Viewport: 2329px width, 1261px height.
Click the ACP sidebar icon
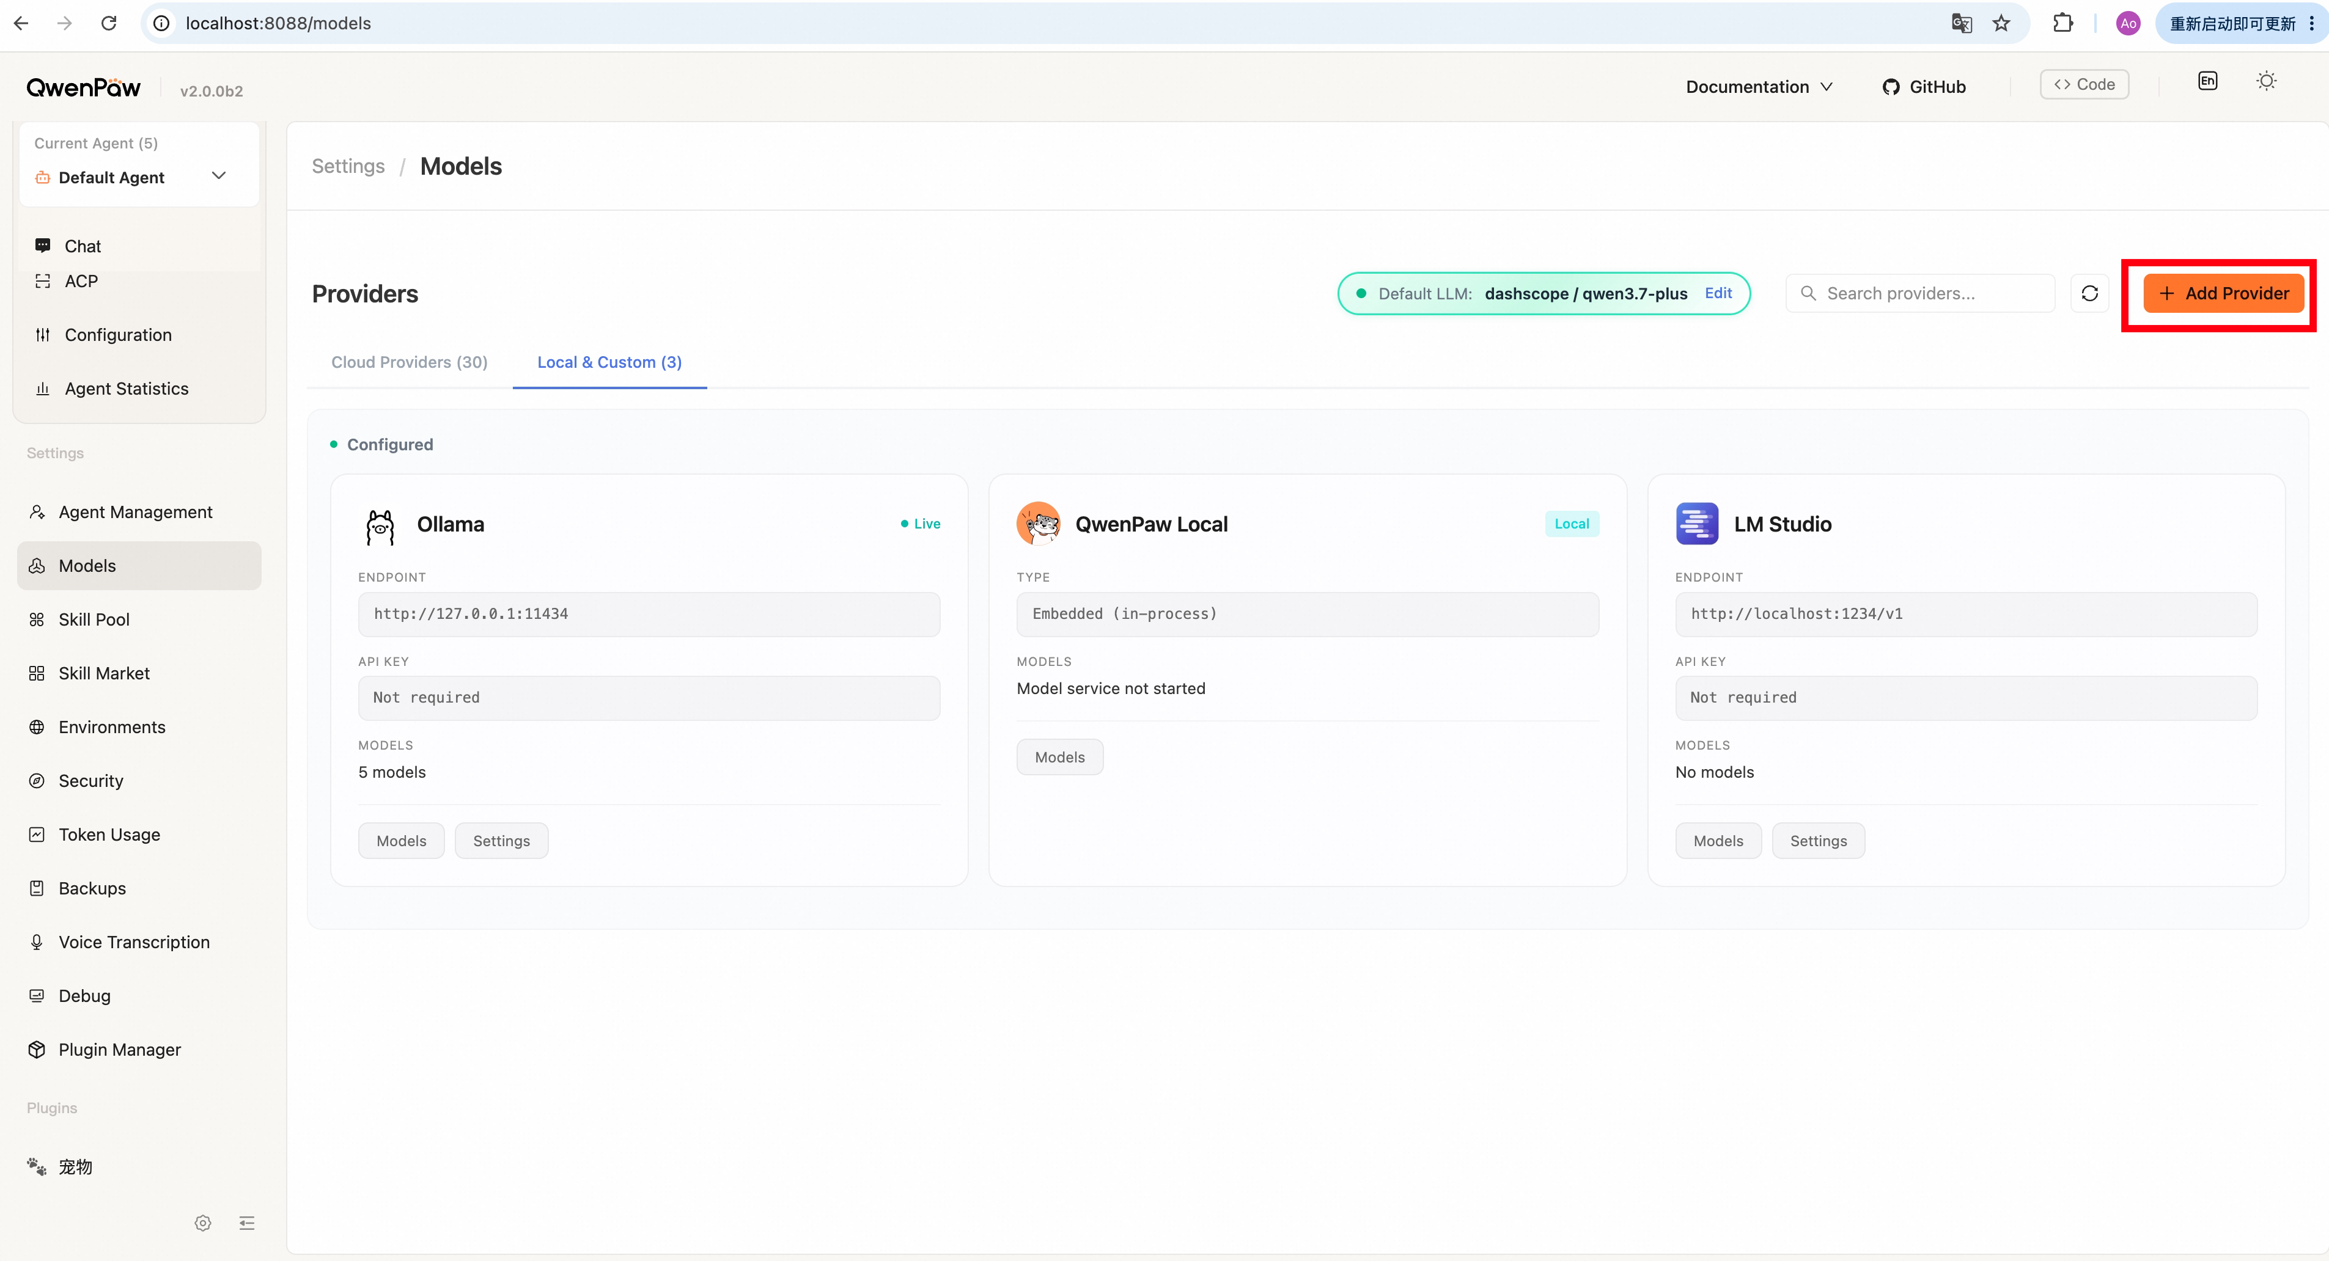tap(43, 281)
